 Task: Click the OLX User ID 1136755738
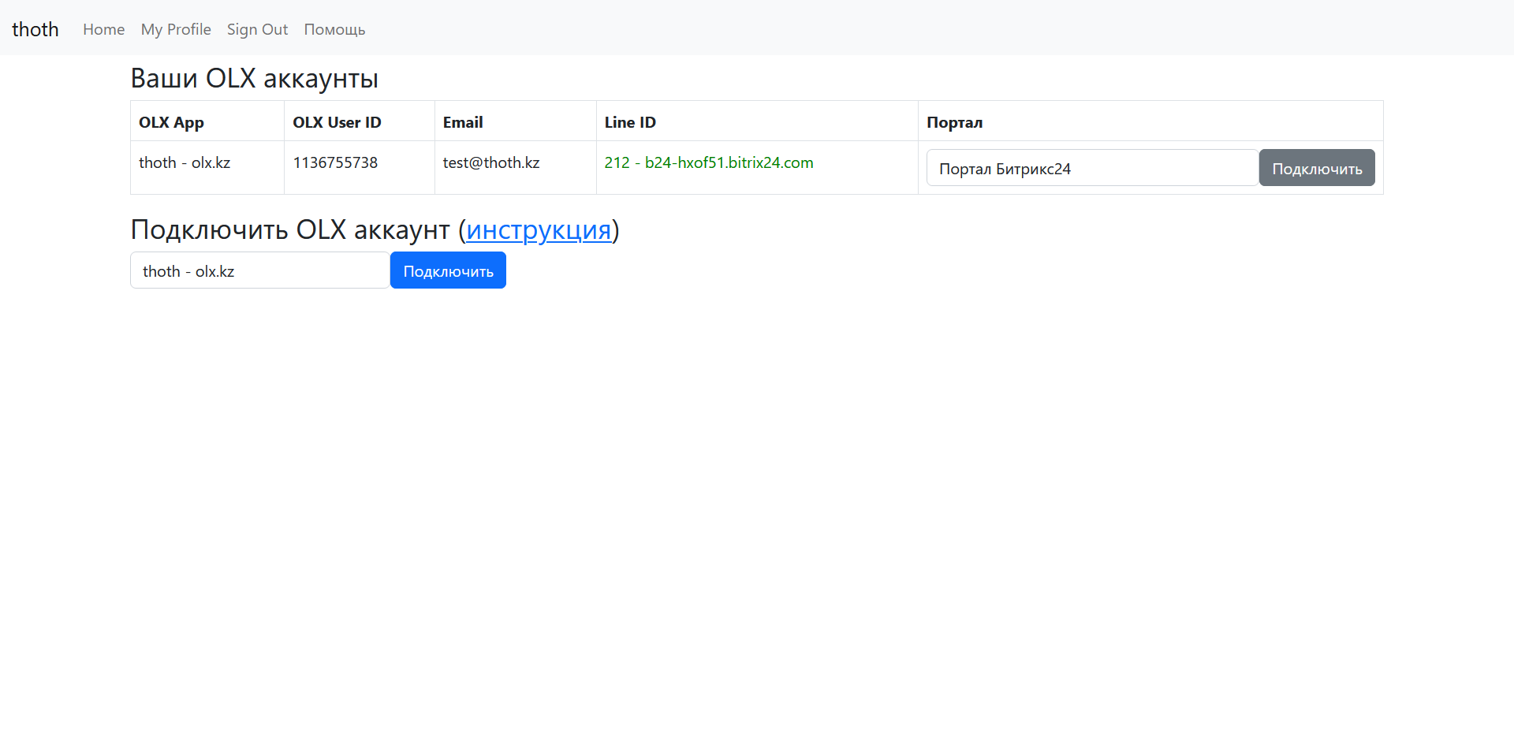tap(335, 162)
